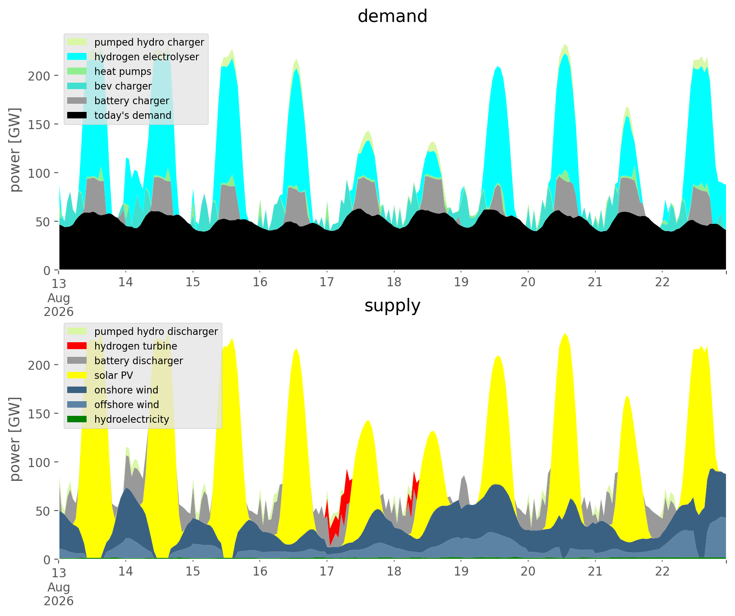735x616 pixels.
Task: Pick the green hydroelectricity legend swatch
Action: tap(77, 419)
